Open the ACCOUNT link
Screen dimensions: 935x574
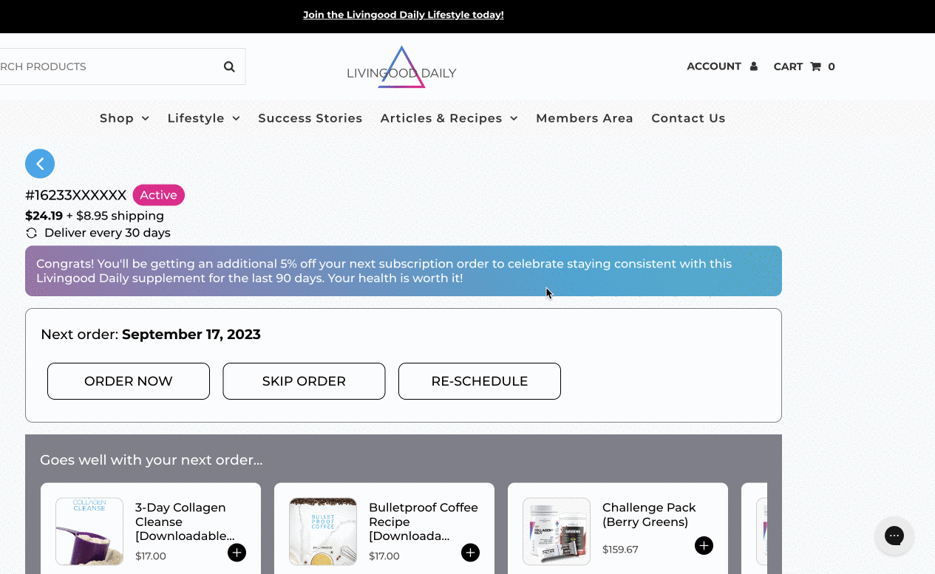click(x=714, y=66)
